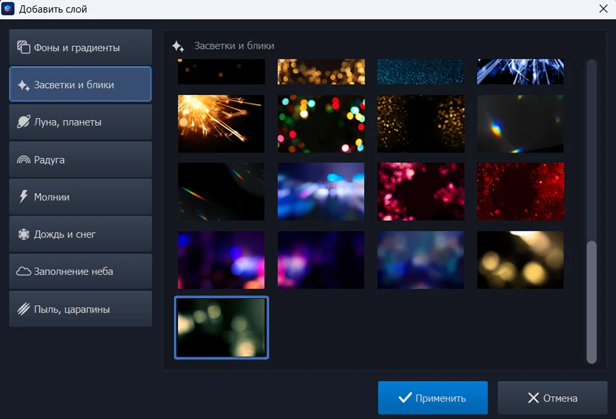Viewport: 616px width, 419px height.
Task: Switch to Заполнение неба category
Action: (81, 271)
